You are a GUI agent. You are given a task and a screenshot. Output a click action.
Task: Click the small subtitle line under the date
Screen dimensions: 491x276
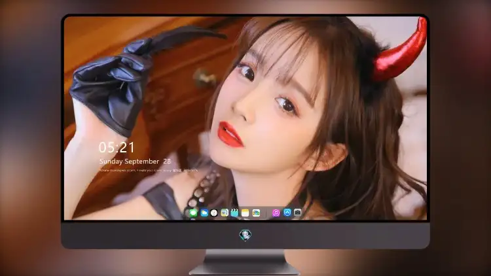149,171
